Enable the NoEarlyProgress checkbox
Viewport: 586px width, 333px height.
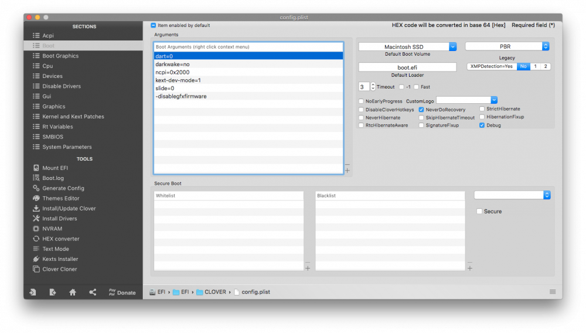click(x=361, y=101)
